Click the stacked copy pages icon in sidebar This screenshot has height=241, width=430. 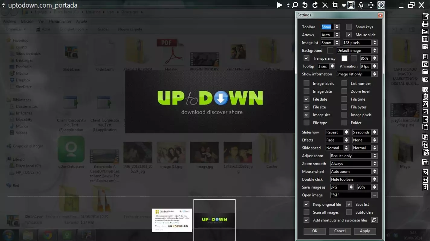point(425,127)
